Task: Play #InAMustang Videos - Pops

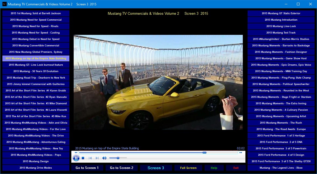Action: 36,155
